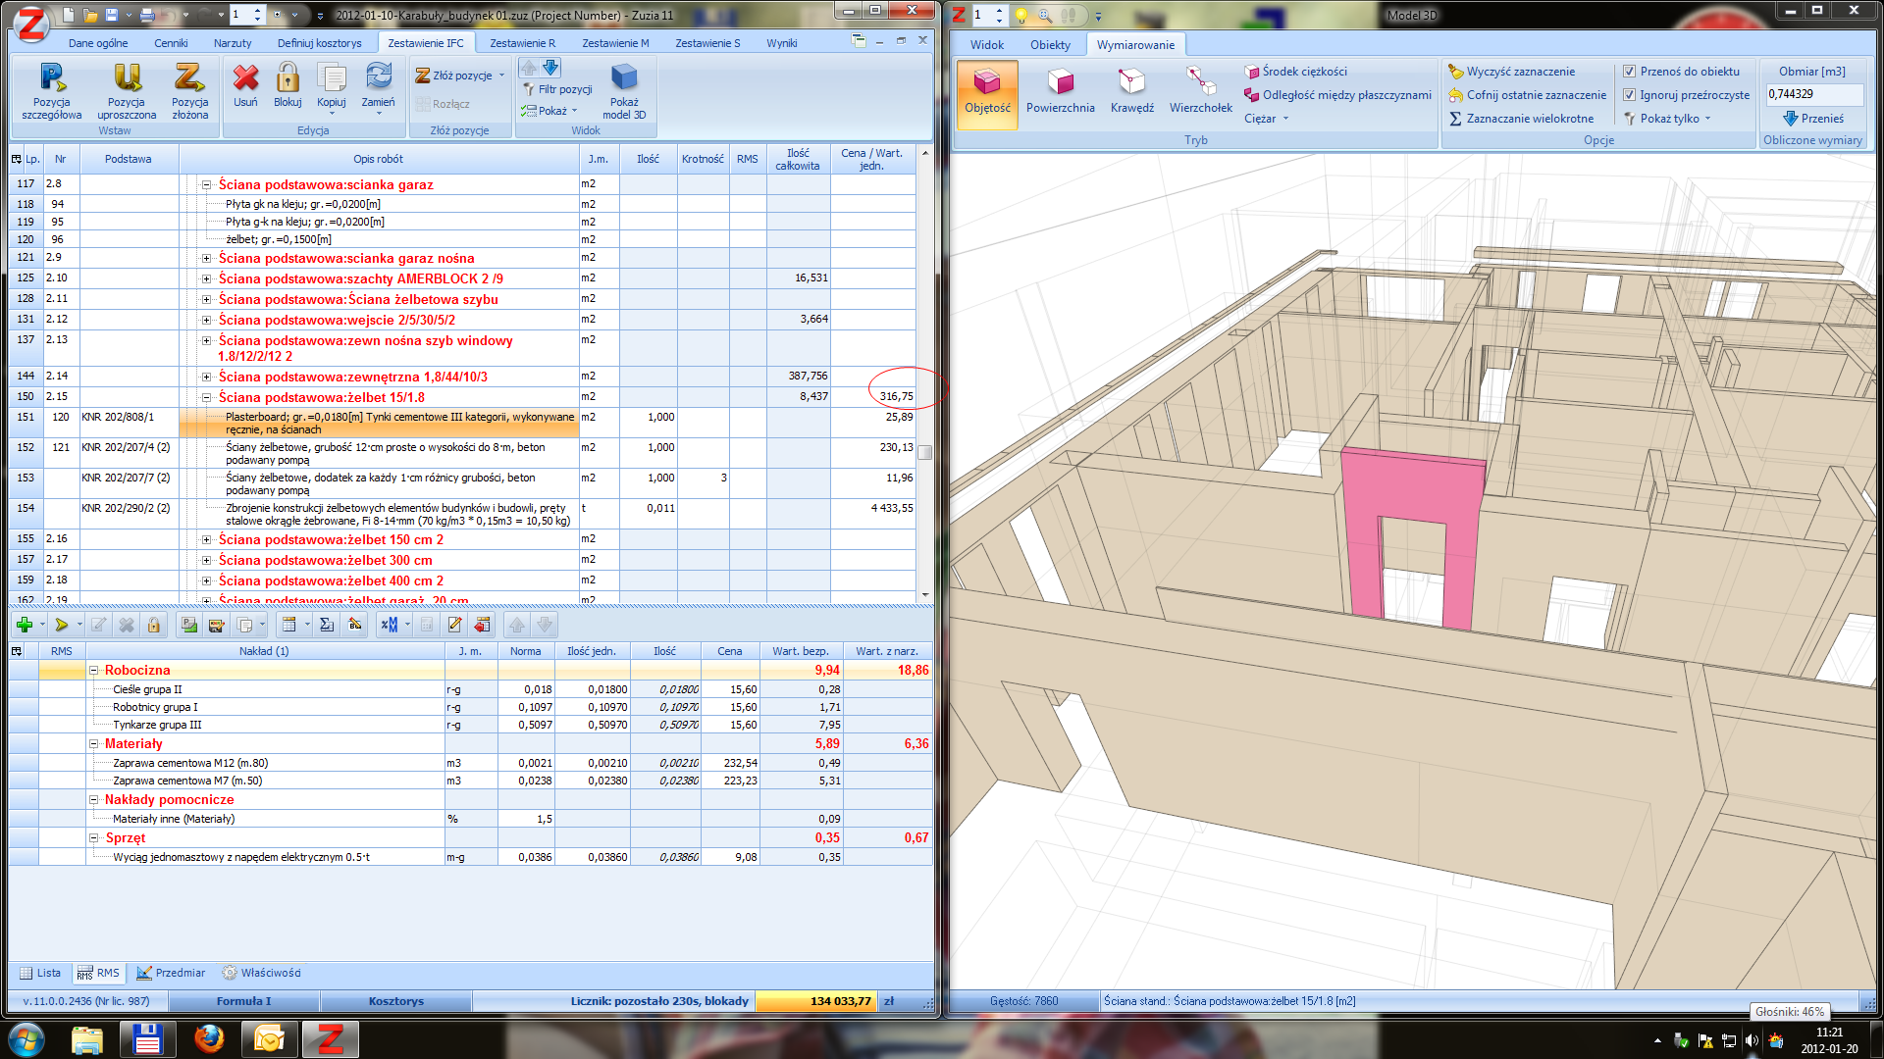Screen dimensions: 1884x1059
Task: Switch to Cenniki tab
Action: click(x=171, y=43)
